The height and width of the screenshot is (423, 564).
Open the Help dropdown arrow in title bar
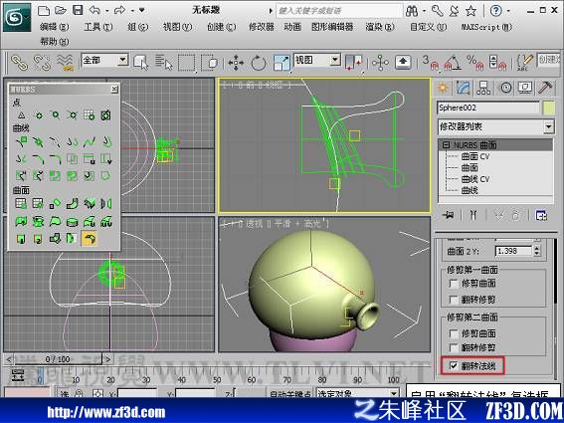pos(508,11)
